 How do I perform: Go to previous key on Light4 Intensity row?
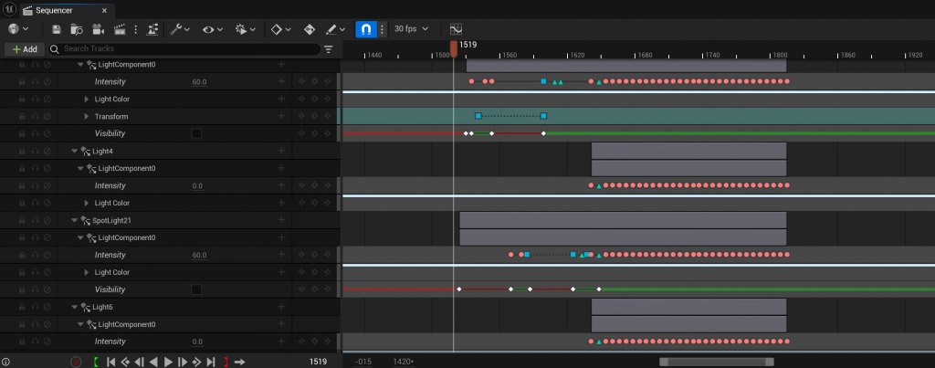[x=301, y=185]
